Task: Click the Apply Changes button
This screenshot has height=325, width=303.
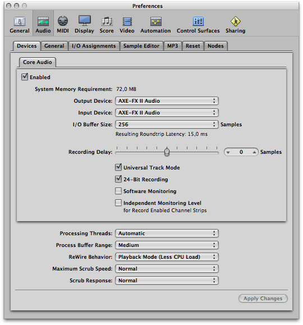Action: coord(263,298)
